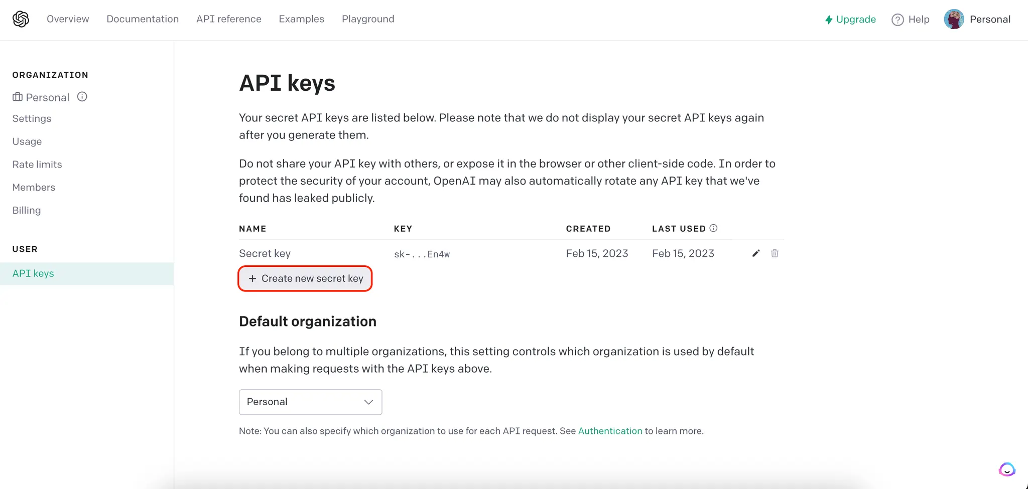This screenshot has width=1028, height=489.
Task: Go to Rate limits in sidebar
Action: click(37, 165)
